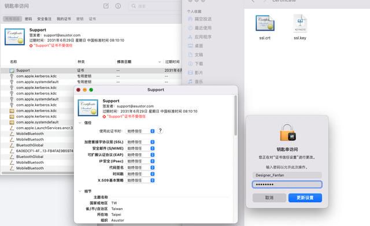Click the state value Taiwan
Image resolution: width=370 pixels, height=226 pixels.
[117, 209]
